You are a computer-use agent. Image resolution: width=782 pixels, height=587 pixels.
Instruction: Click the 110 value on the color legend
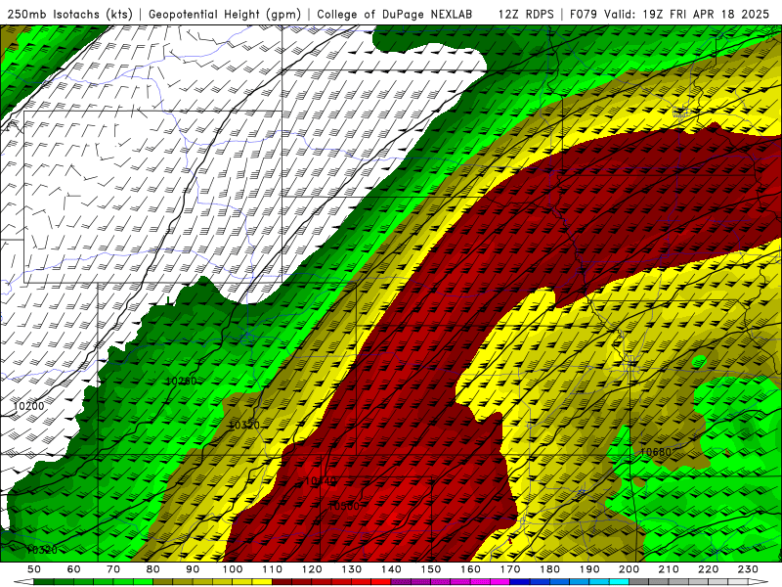tap(273, 569)
